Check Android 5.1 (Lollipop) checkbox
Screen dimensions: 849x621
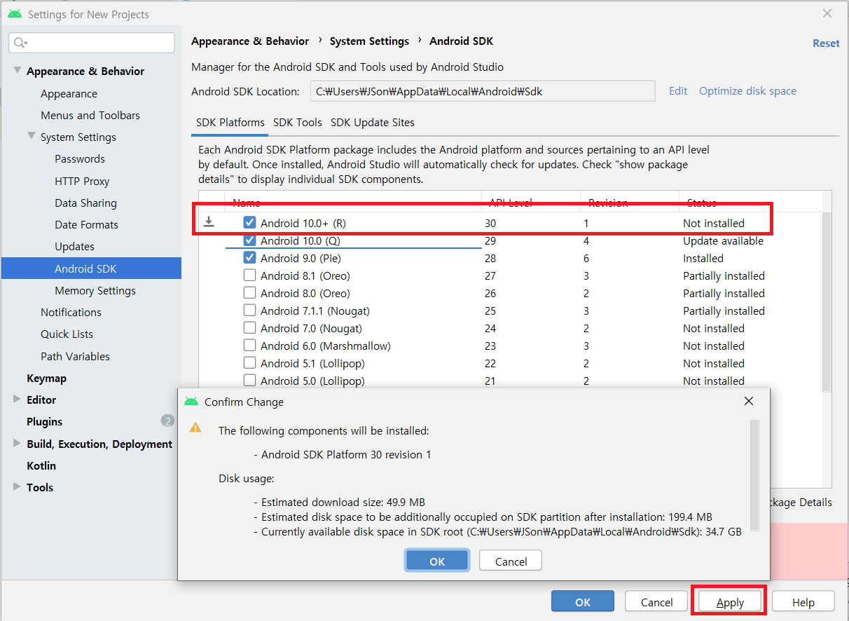249,363
